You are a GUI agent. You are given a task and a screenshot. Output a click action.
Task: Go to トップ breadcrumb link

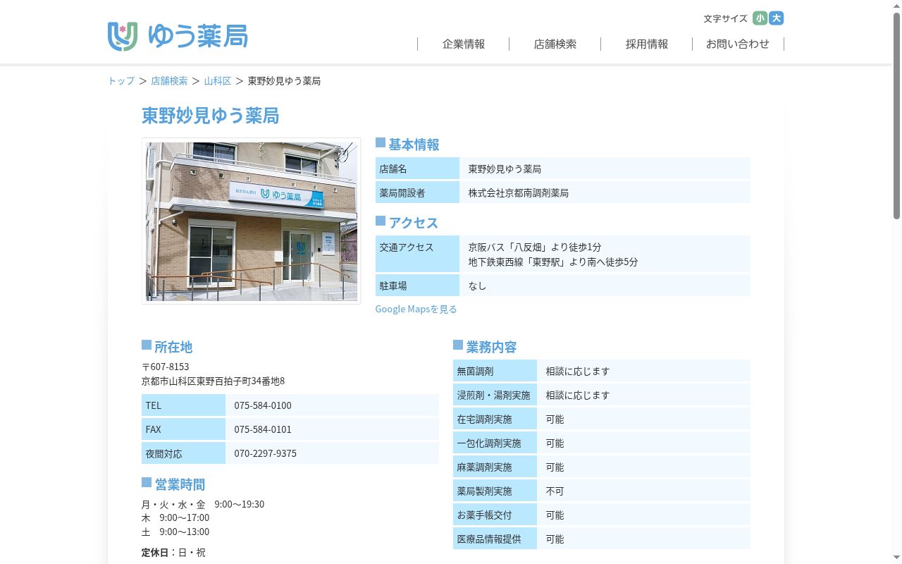121,81
